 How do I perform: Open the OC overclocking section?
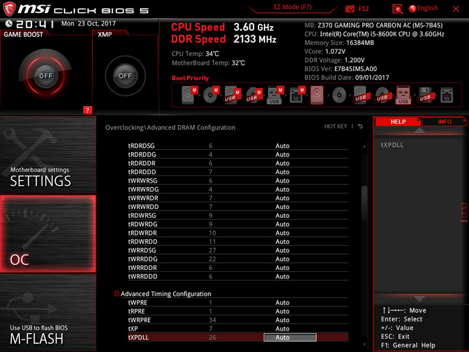pos(48,234)
